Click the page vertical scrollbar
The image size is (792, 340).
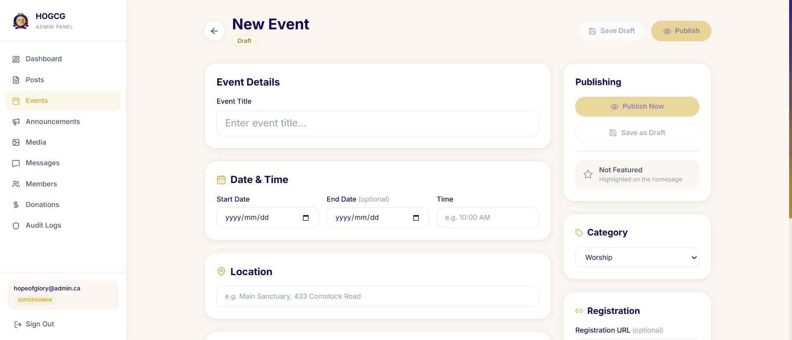click(x=790, y=109)
